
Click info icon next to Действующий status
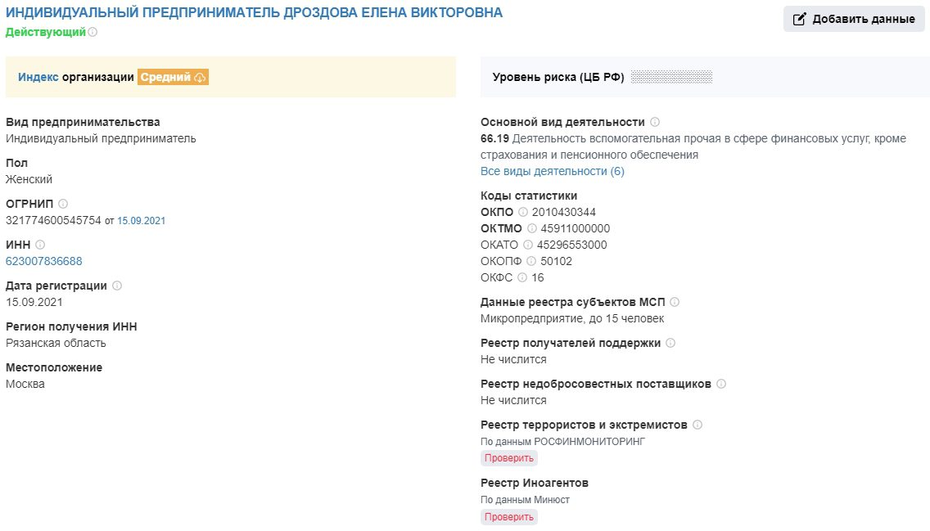point(93,32)
